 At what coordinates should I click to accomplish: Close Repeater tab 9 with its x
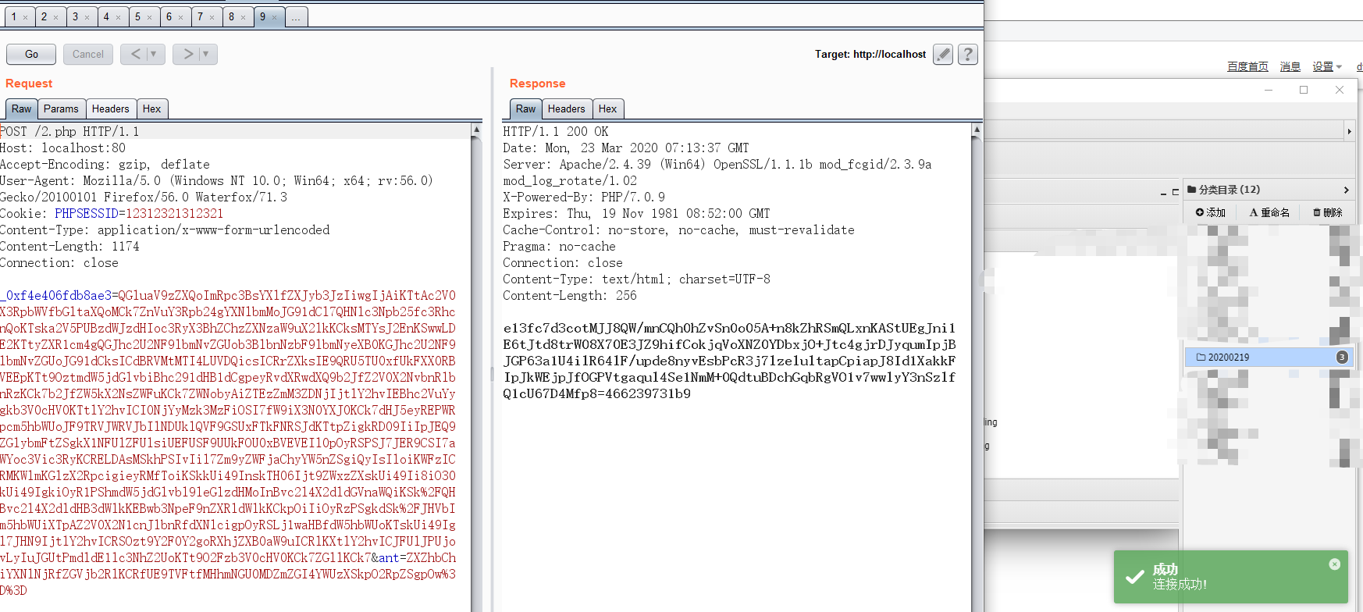tap(275, 17)
